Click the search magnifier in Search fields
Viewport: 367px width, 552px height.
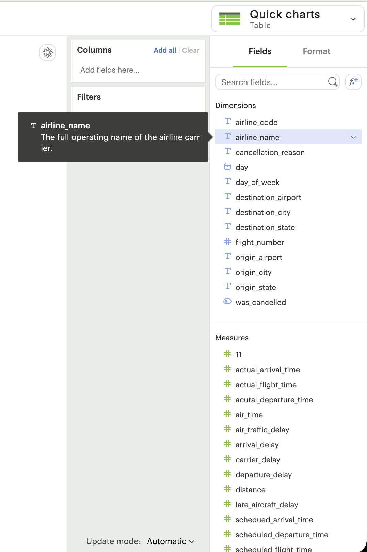[332, 82]
